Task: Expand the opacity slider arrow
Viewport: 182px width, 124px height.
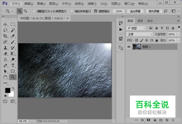Action: tap(178, 34)
